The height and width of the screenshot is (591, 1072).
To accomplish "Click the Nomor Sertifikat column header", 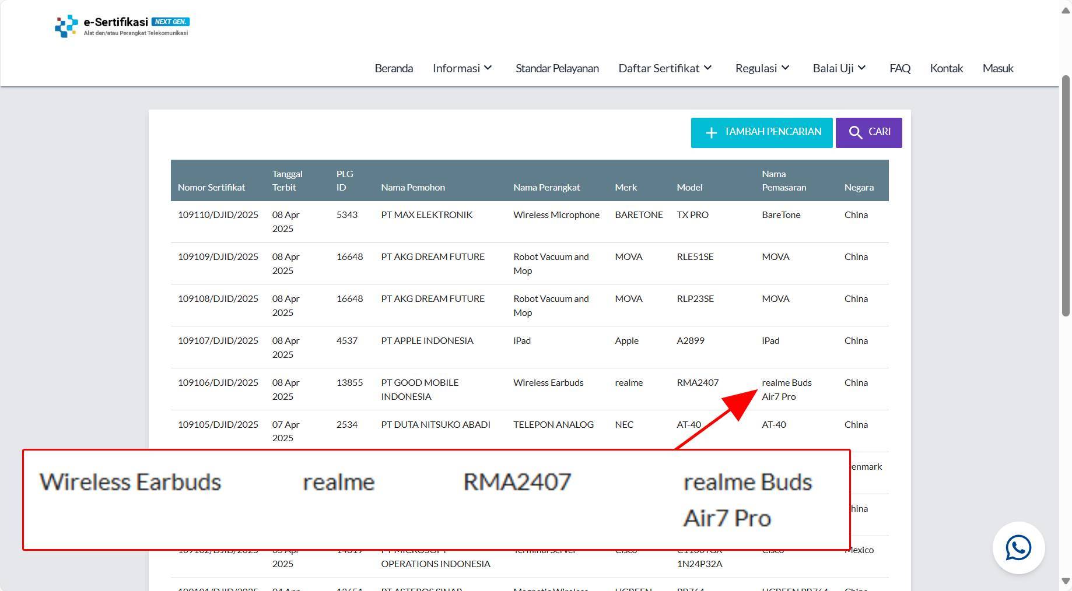I will 211,187.
